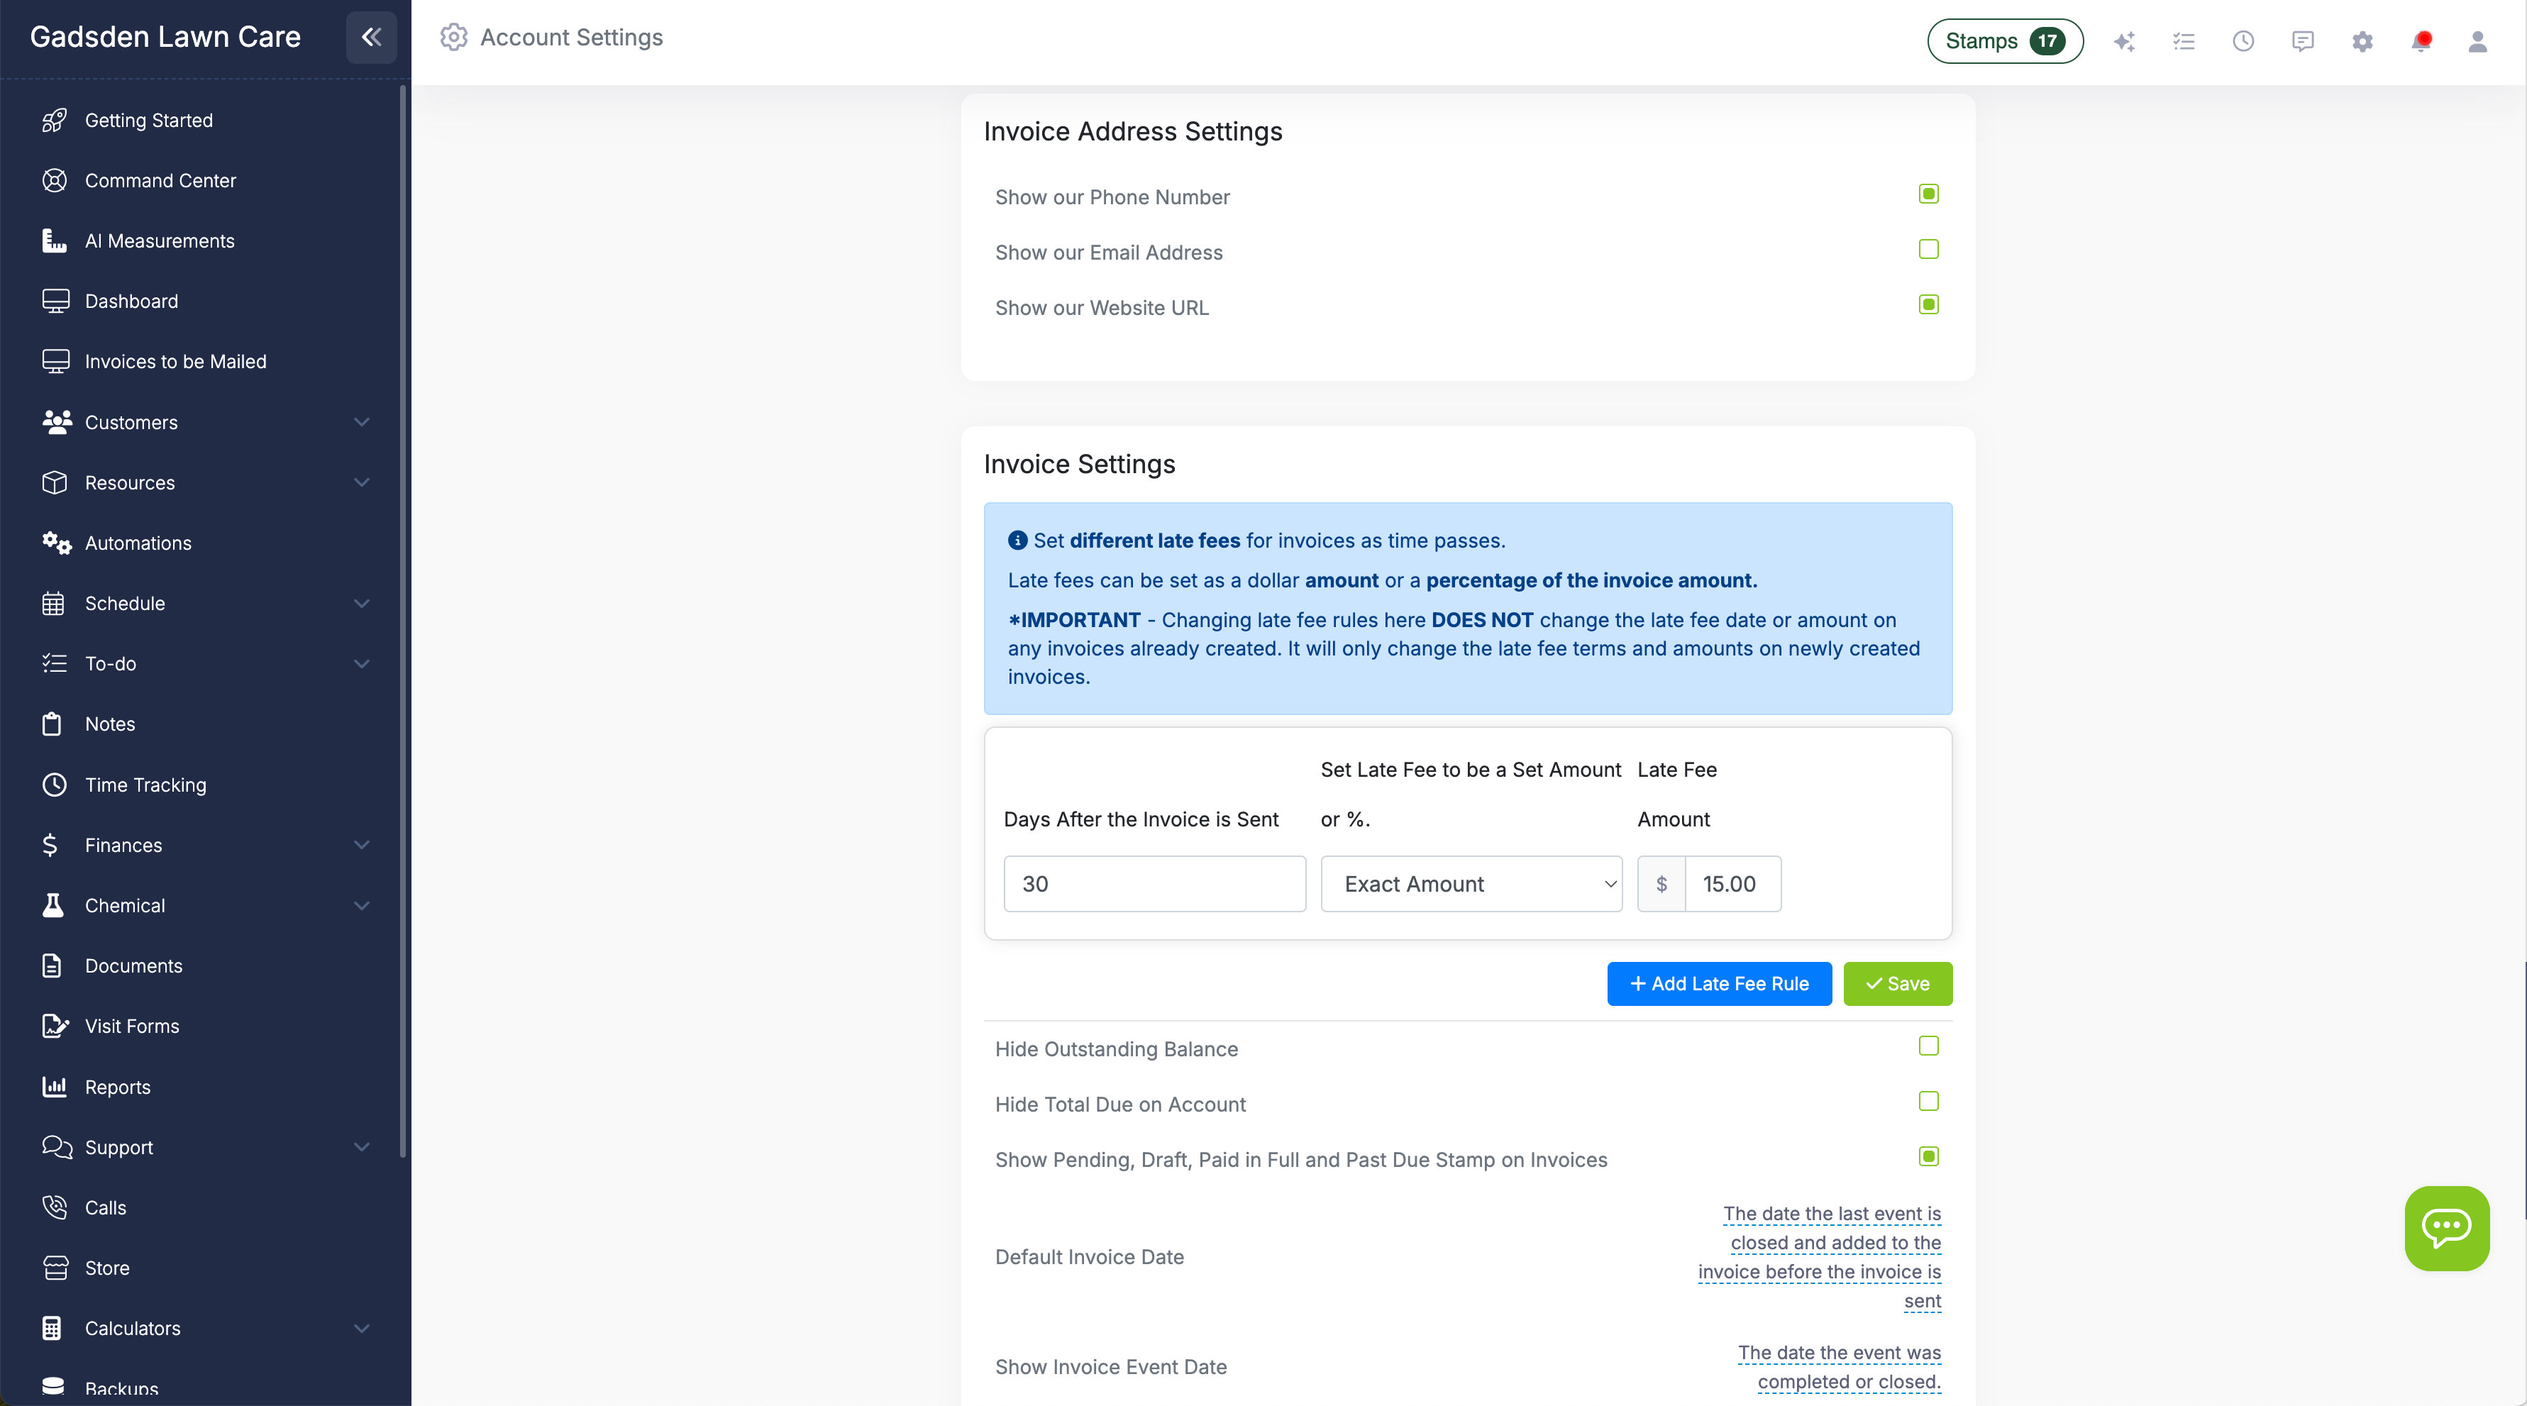Expand the Finances section

pyautogui.click(x=361, y=845)
